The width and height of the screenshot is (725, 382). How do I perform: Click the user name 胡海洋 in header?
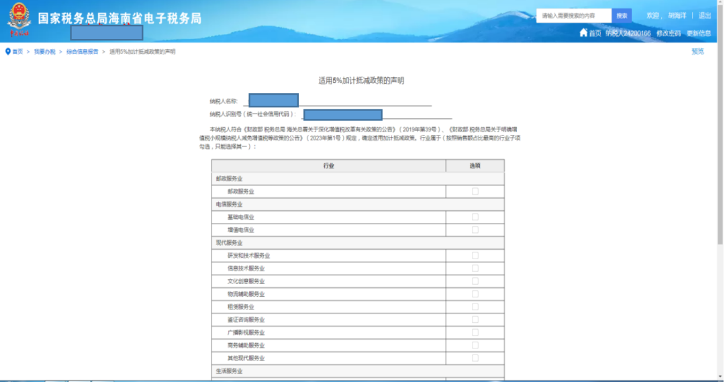pos(677,15)
